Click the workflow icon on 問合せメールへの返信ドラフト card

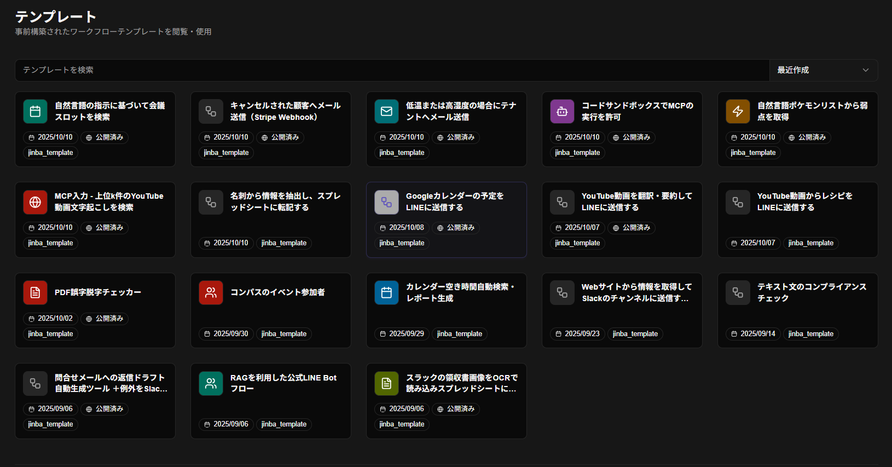(35, 383)
